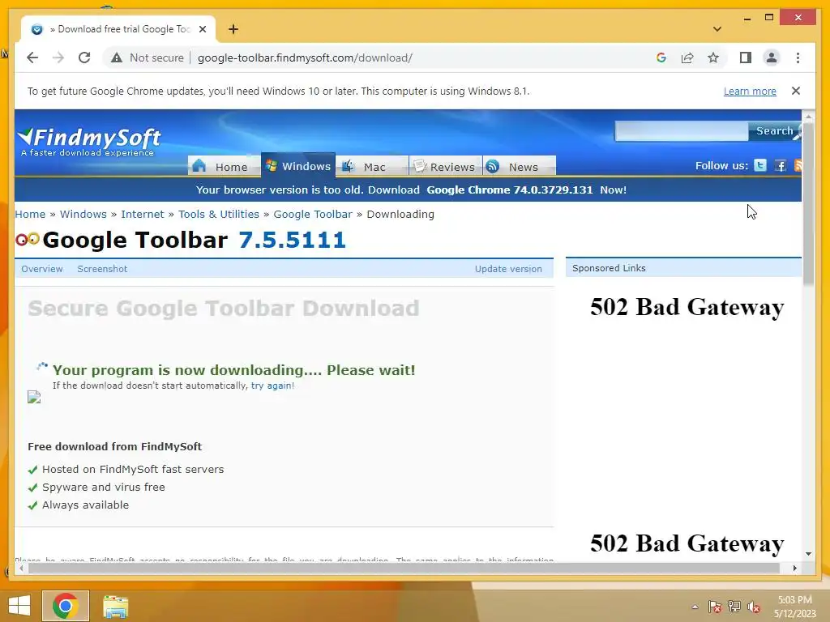Open the Reviews navigation tab
Image resolution: width=830 pixels, height=622 pixels.
(x=445, y=166)
